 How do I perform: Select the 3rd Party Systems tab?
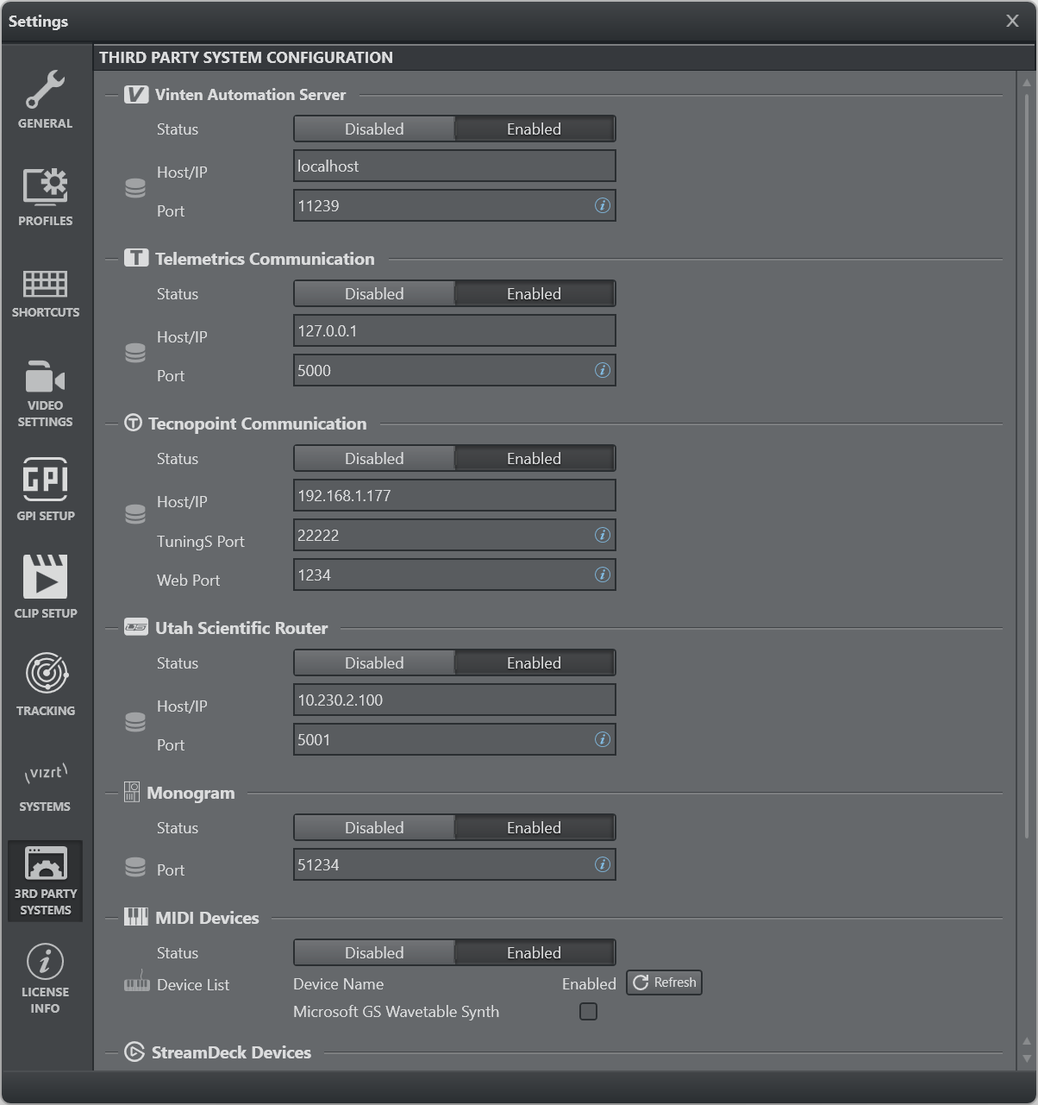pos(45,881)
